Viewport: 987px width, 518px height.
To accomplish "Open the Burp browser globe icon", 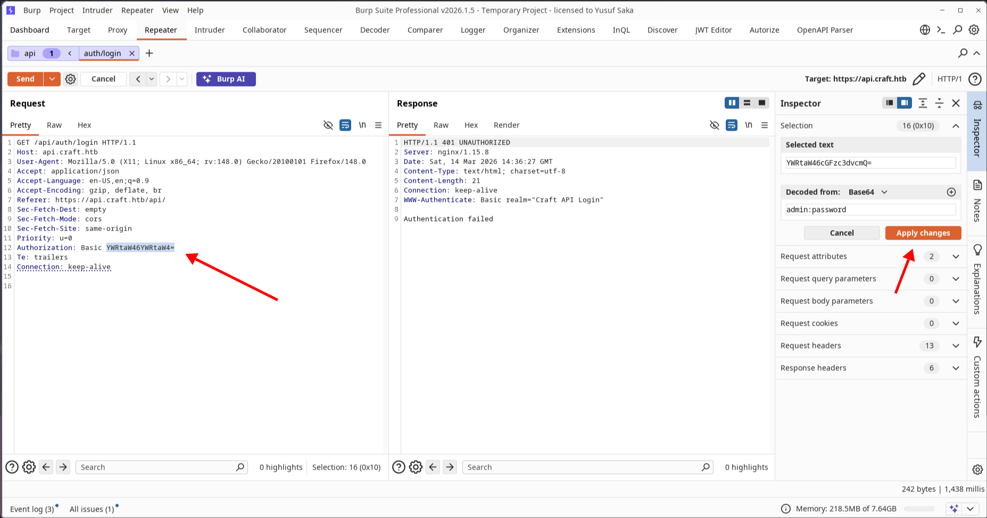I will (925, 30).
